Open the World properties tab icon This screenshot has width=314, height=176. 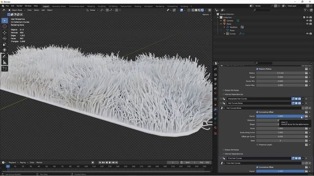215,93
